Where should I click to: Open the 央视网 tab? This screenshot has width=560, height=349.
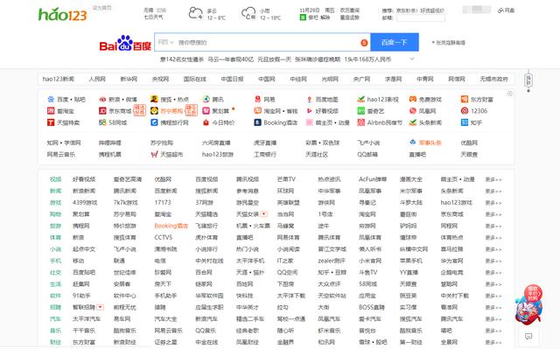[160, 79]
